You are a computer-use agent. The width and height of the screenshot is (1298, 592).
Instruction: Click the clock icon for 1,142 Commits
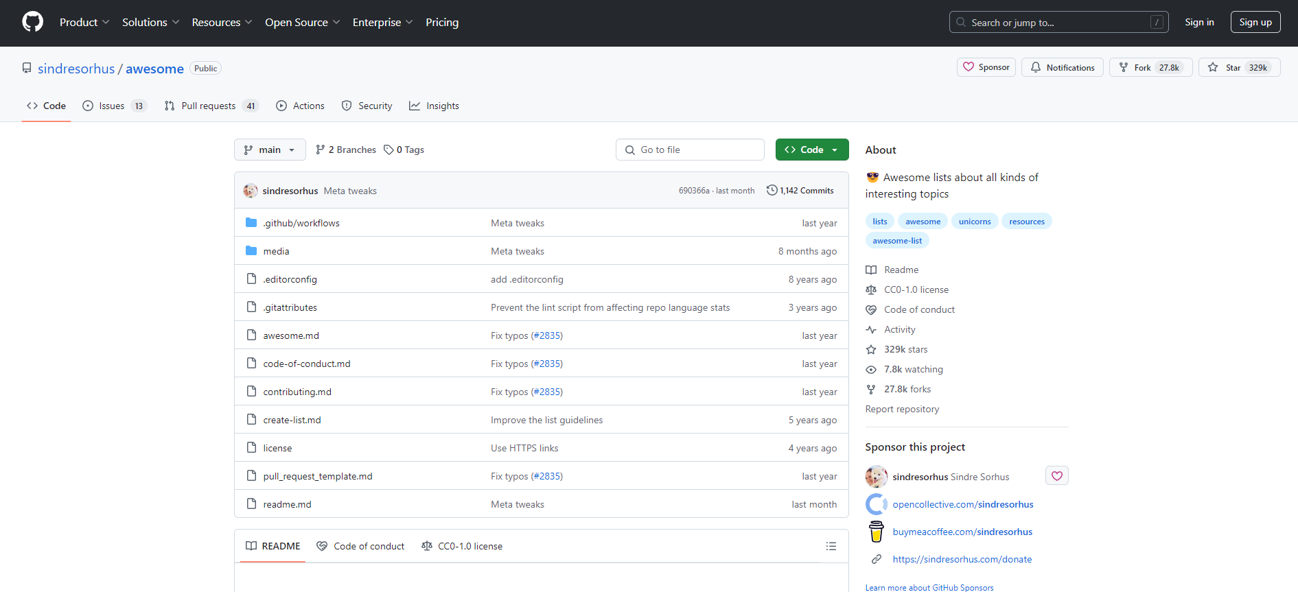tap(772, 190)
